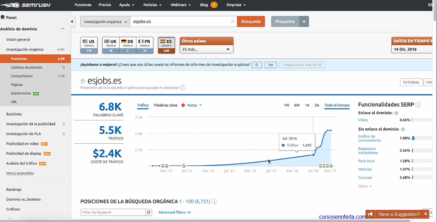
Task: Expand the Otros SERP features list
Action: click(365, 186)
